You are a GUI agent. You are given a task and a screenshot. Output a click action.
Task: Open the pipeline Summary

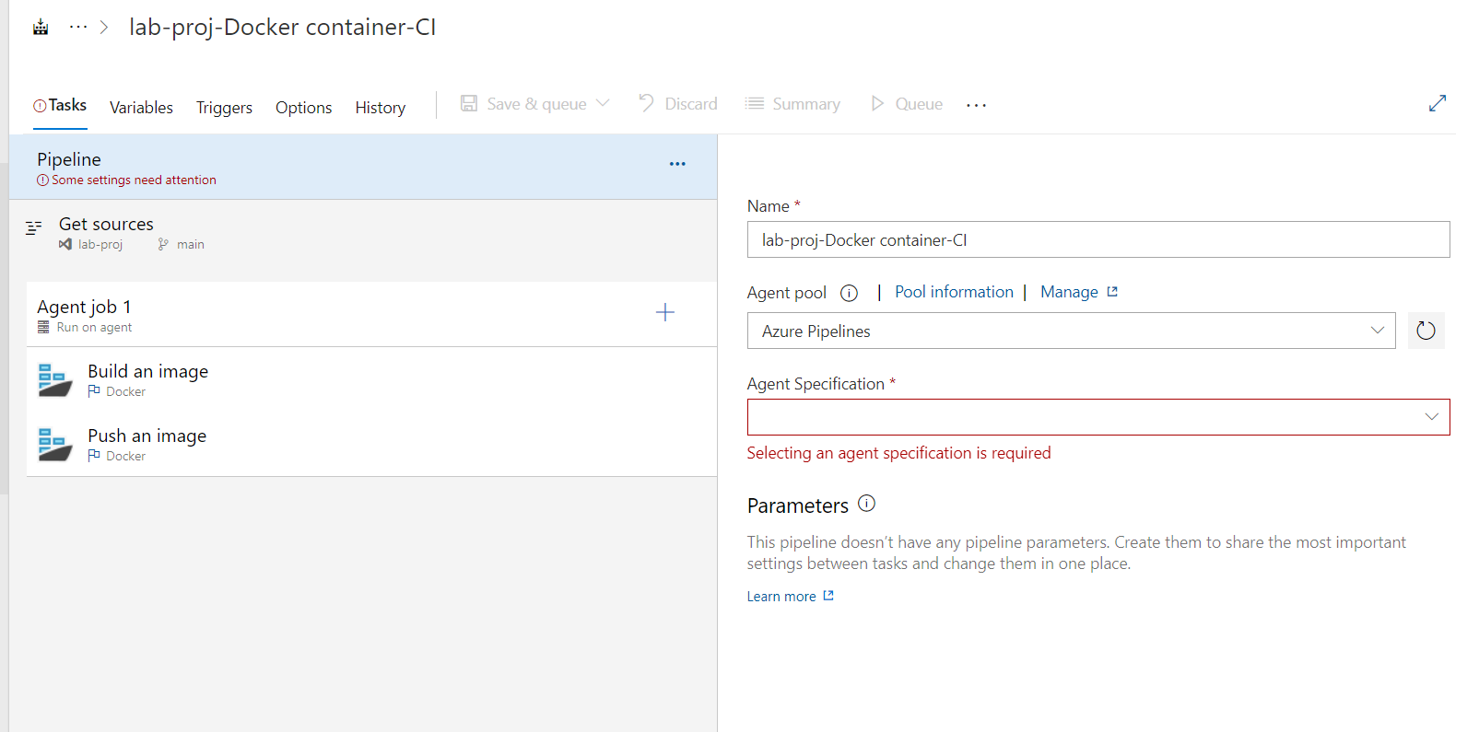tap(792, 104)
